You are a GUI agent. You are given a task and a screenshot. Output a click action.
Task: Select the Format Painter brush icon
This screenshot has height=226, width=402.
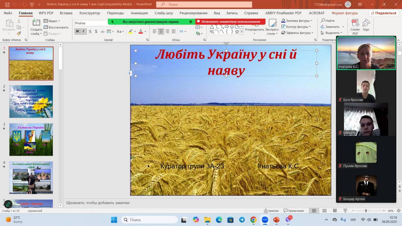pos(19,33)
